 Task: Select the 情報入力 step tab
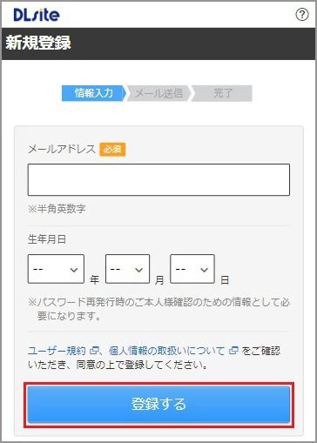pos(94,93)
